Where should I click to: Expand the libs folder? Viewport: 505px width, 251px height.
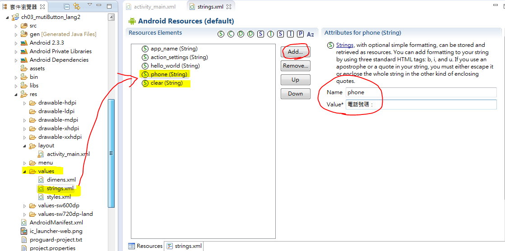[16, 86]
